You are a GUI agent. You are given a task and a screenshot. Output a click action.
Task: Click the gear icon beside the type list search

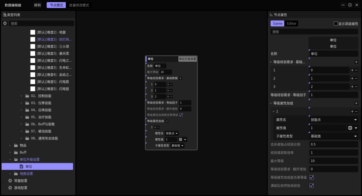click(x=5, y=23)
